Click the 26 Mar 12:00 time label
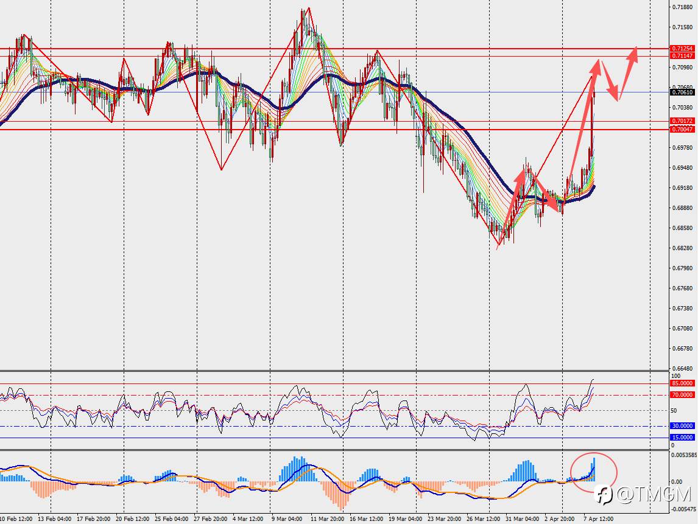The height and width of the screenshot is (524, 698). click(x=483, y=519)
